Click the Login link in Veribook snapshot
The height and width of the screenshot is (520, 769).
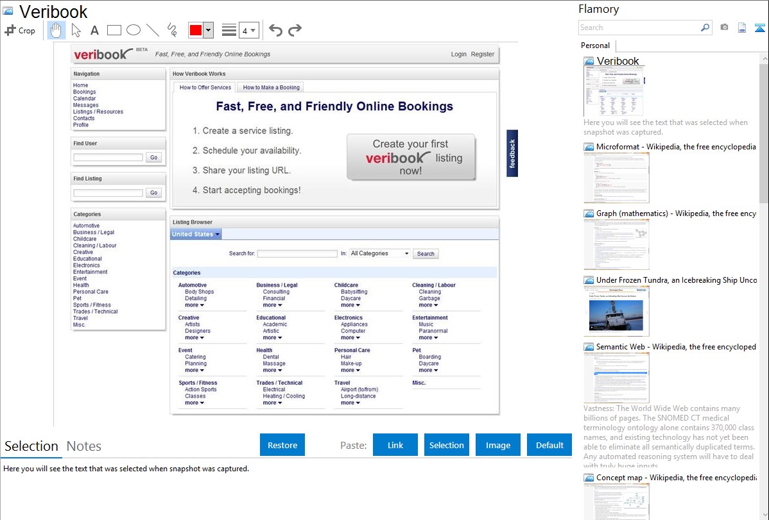point(458,55)
